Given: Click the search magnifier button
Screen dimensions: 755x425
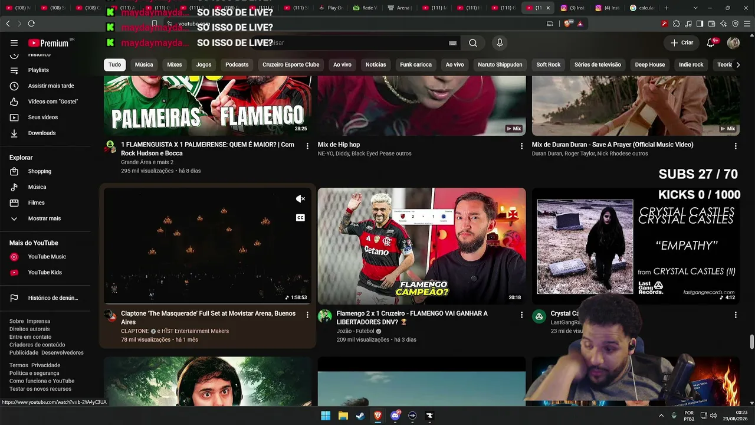Looking at the screenshot, I should 473,43.
